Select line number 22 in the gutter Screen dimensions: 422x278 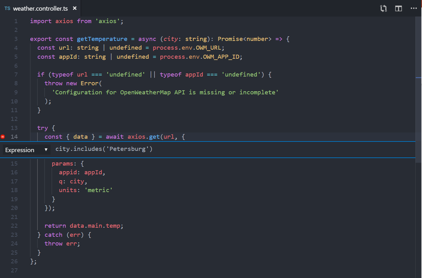point(14,226)
